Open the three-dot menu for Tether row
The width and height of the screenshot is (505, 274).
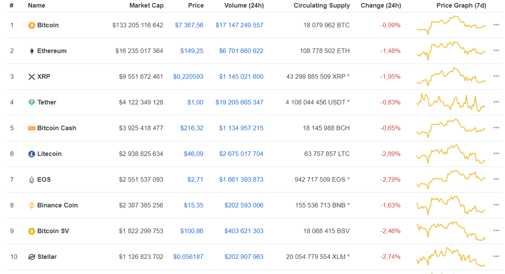pos(496,102)
